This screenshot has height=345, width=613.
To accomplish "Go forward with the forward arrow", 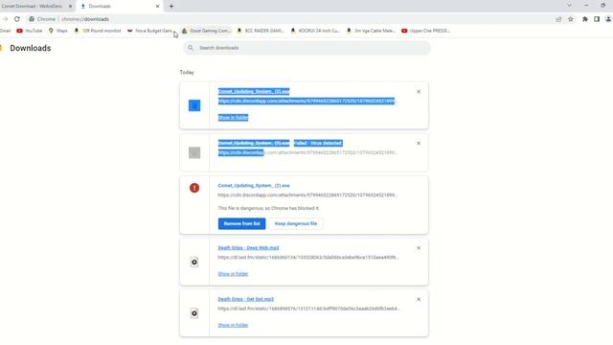I will click(x=5, y=19).
